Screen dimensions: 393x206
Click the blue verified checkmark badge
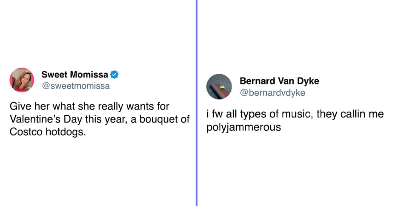pos(114,75)
